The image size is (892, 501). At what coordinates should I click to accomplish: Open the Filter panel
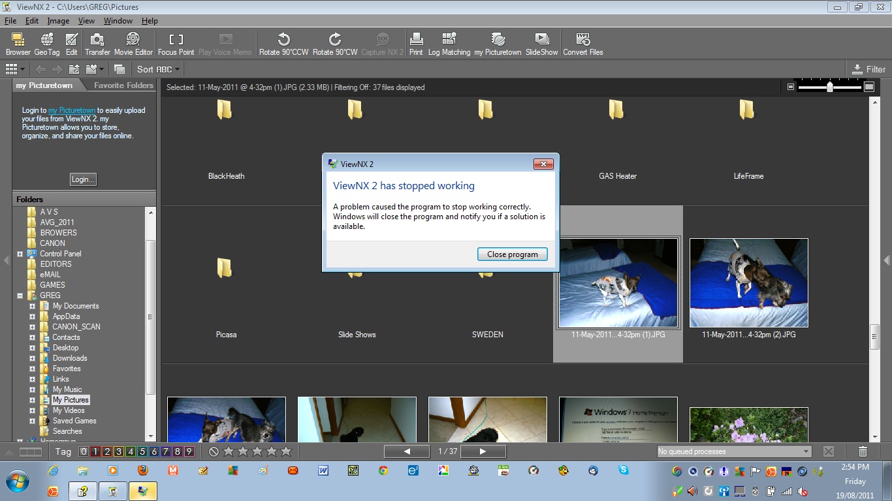869,69
